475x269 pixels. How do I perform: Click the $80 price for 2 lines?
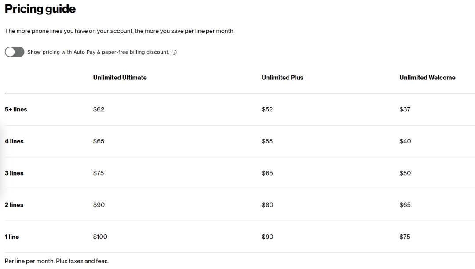267,205
